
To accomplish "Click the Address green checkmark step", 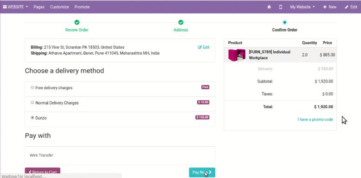I will click(180, 22).
